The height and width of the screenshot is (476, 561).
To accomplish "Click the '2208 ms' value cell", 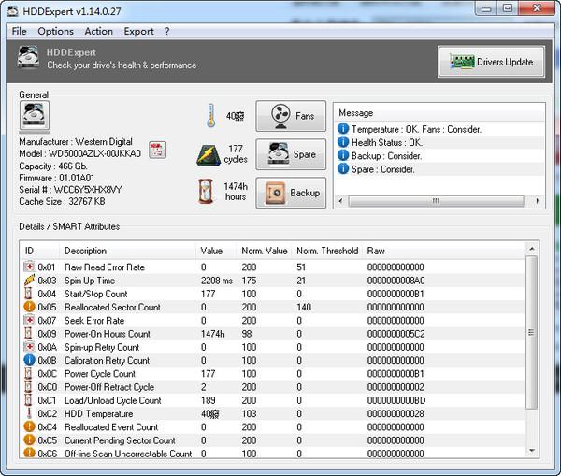I will coord(217,281).
